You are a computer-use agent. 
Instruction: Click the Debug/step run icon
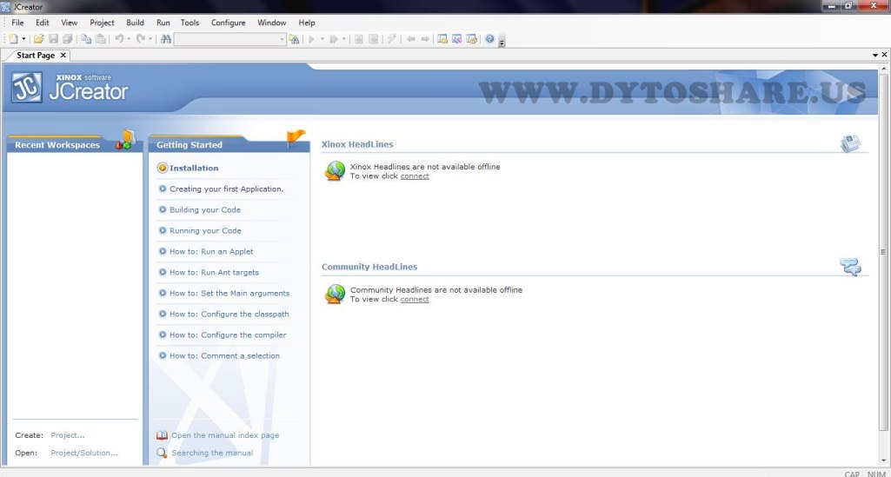[334, 39]
